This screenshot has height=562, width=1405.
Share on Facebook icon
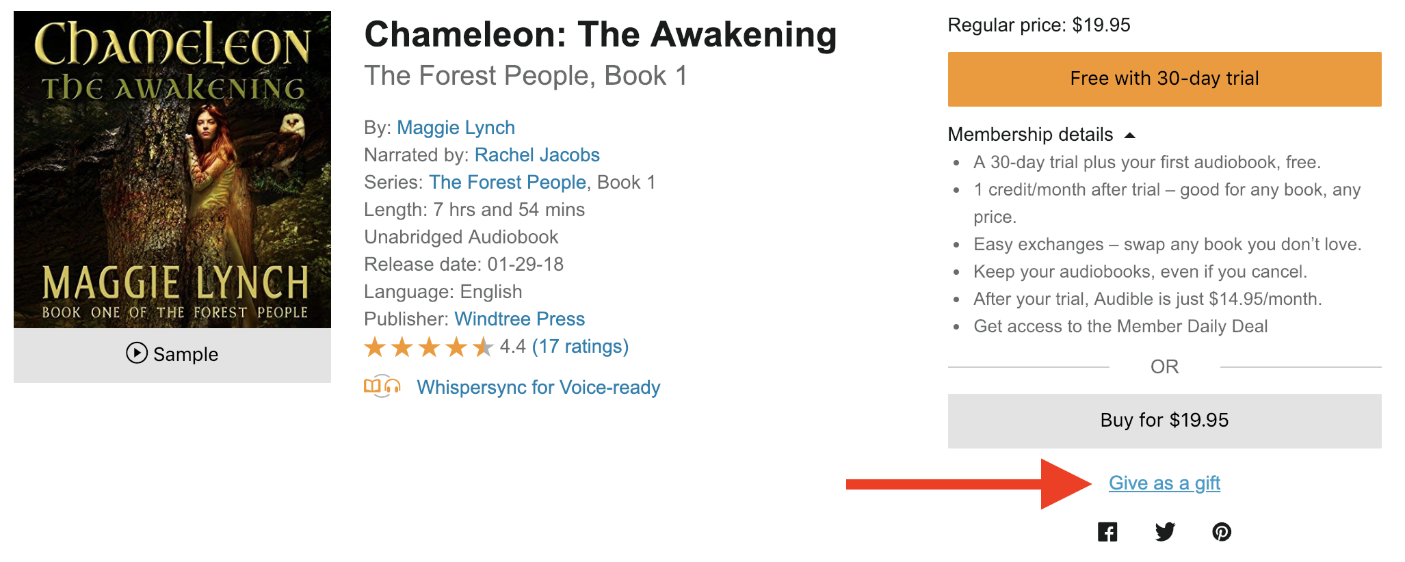pyautogui.click(x=1107, y=532)
